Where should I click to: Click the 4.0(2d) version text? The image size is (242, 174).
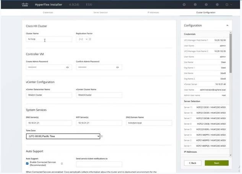tap(74, 5)
